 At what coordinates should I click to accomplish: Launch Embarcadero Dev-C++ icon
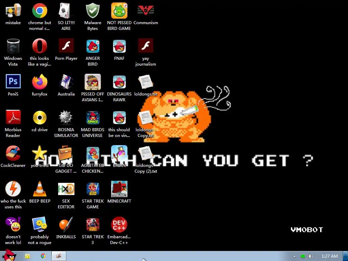click(119, 224)
